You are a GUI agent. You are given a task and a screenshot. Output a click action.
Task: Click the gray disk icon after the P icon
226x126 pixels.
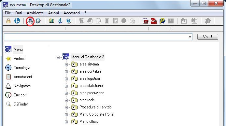tap(171, 21)
